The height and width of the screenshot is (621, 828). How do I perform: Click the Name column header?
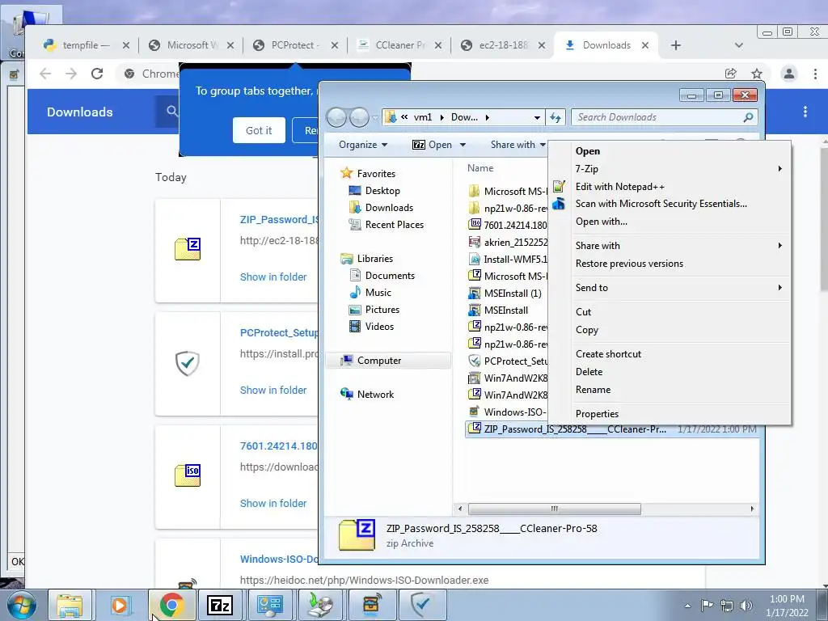pos(480,168)
